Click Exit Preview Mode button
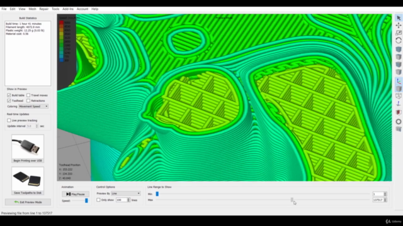The height and width of the screenshot is (226, 403). [x=28, y=202]
